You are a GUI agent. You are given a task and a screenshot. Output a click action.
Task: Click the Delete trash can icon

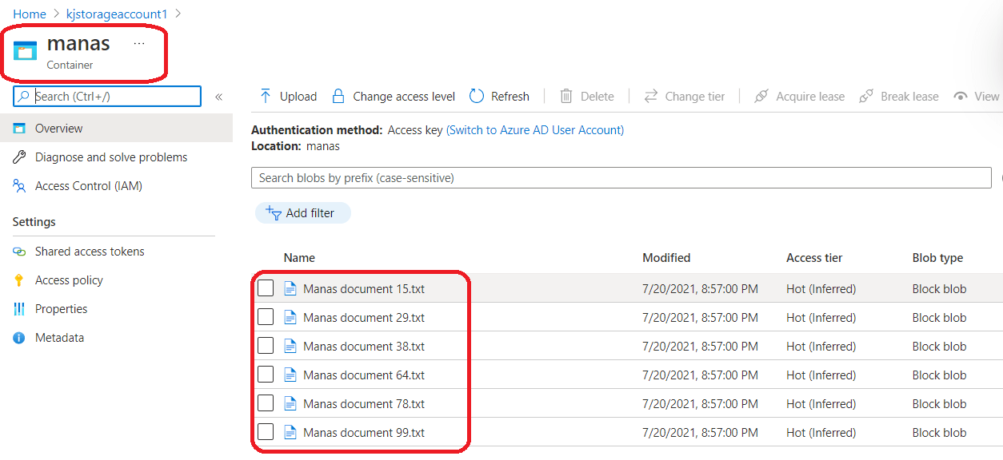(x=566, y=96)
